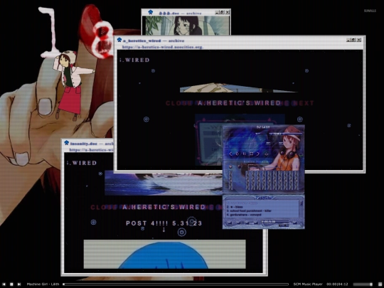Click the play triangle in DJ Lain player
384x288 pixels.
point(238,154)
